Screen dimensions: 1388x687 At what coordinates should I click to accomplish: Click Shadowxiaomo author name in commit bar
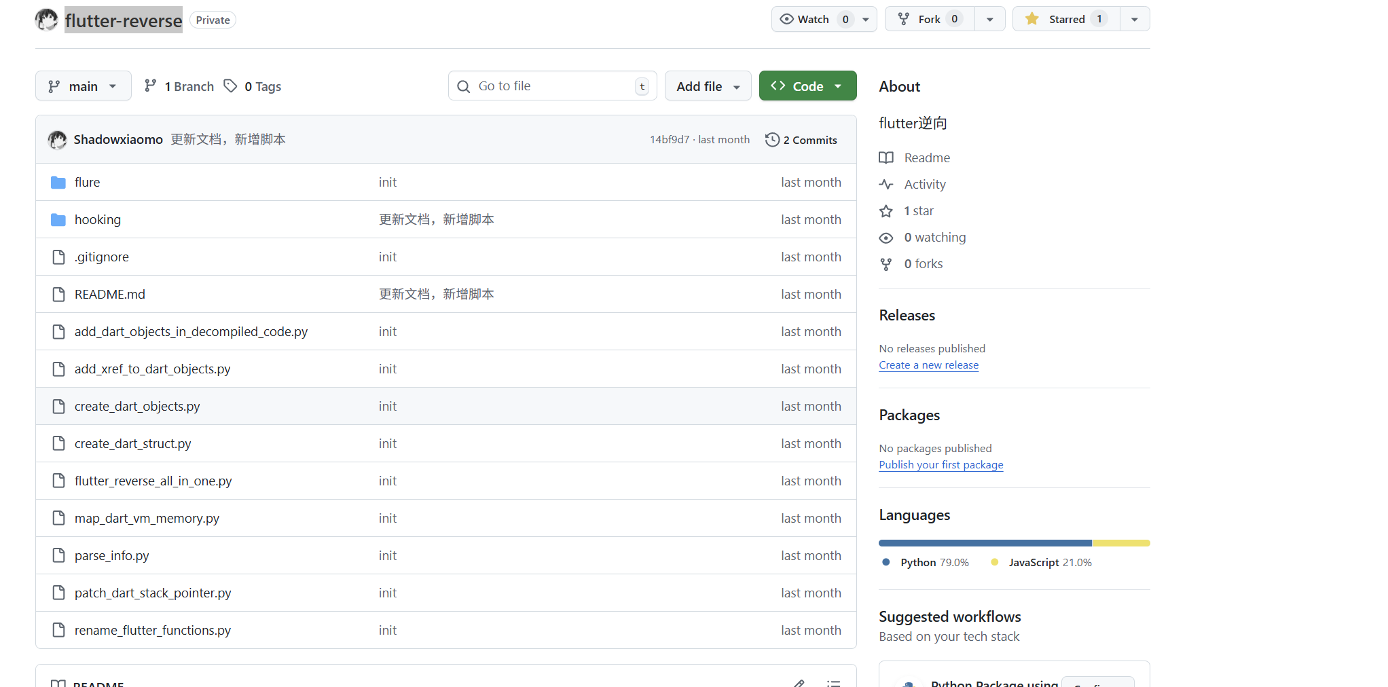click(x=118, y=140)
